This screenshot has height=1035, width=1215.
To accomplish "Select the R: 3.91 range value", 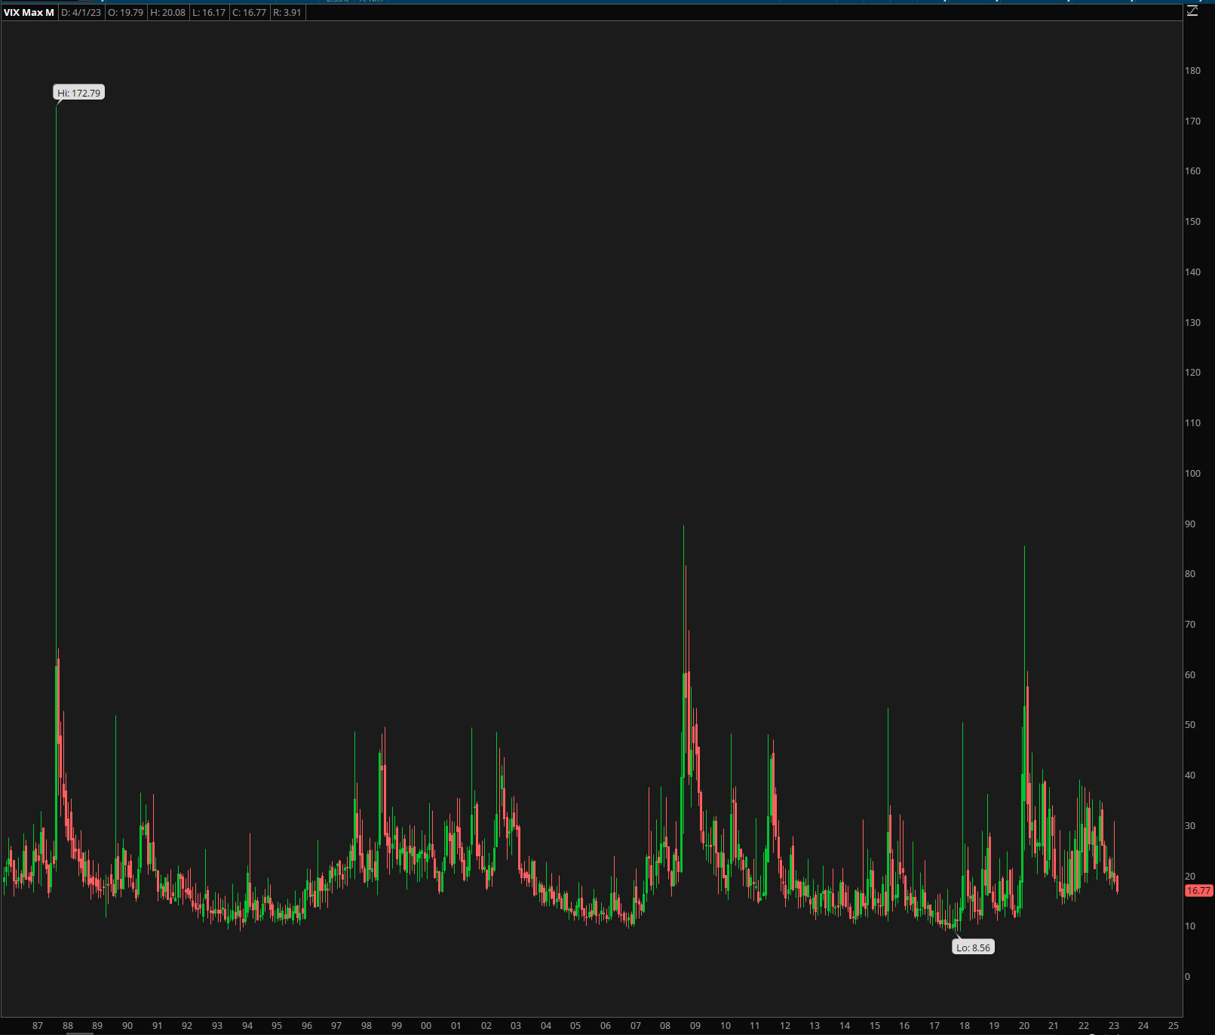I will click(287, 13).
